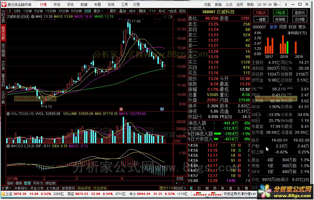Open the 通达信金融终端 app icon
The image size is (314, 200).
(4, 4)
